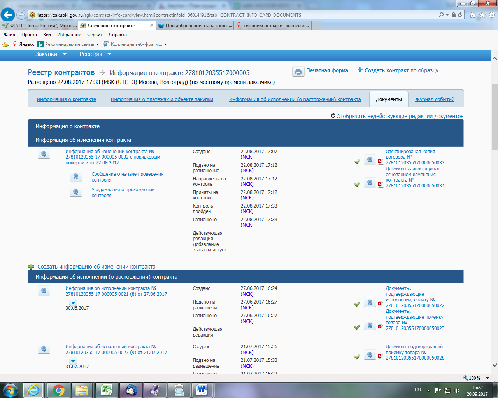Click the browser forward arrow button
498x398 pixels.
[21, 15]
